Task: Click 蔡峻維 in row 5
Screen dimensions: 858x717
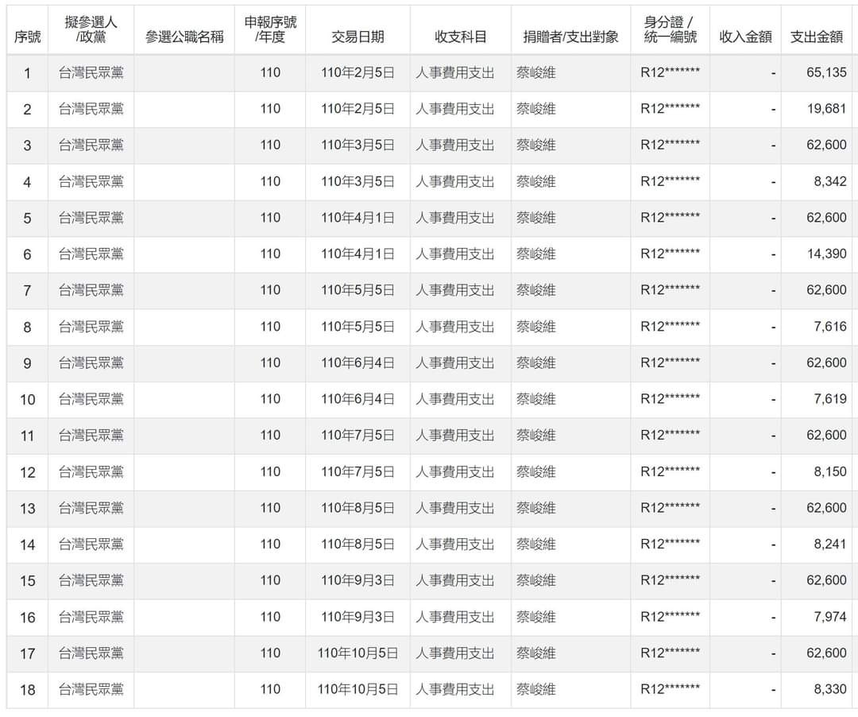Action: (x=536, y=217)
